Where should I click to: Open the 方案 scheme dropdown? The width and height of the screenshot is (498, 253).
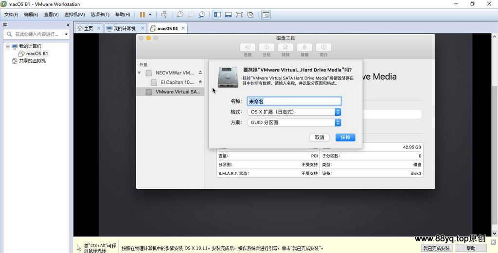[x=294, y=123]
